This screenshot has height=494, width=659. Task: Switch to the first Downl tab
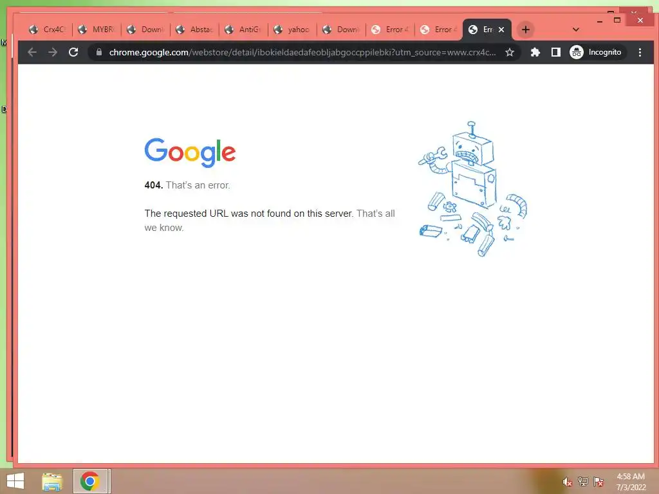coord(145,30)
